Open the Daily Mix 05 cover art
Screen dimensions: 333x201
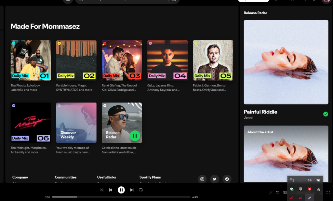[213, 60]
